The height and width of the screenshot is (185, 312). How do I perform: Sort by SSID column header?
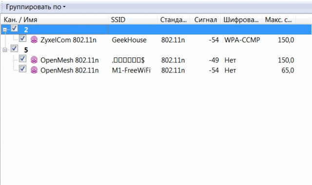[133, 19]
